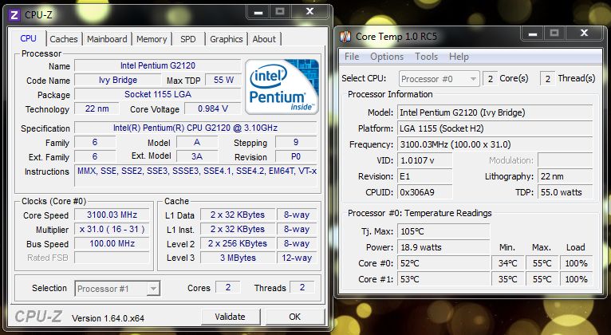Click the Core Temp Revision value E1
Image resolution: width=611 pixels, height=335 pixels.
tap(424, 176)
